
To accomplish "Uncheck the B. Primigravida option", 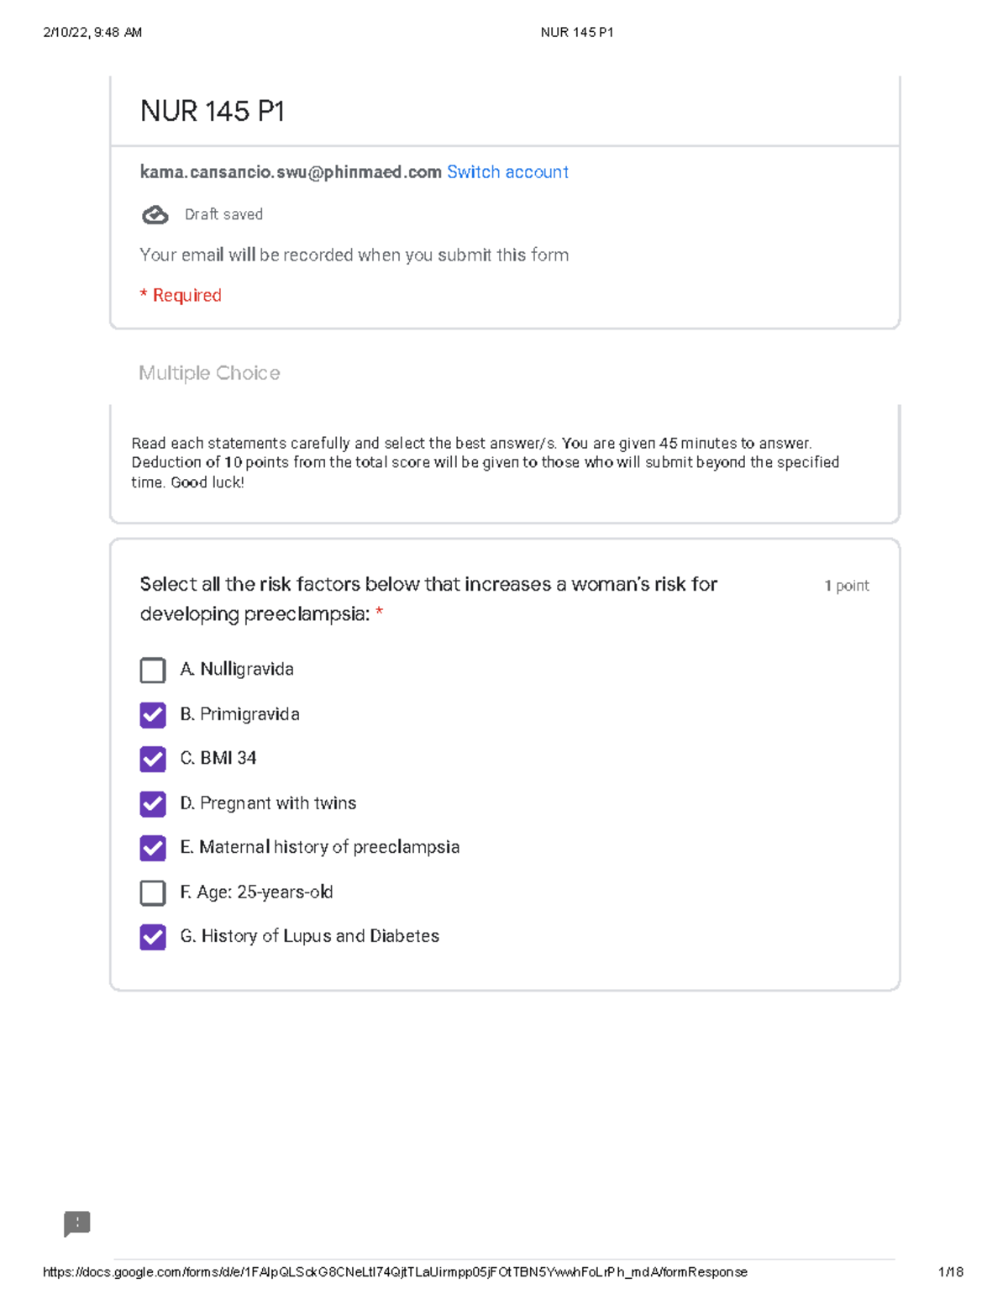I will pos(153,715).
